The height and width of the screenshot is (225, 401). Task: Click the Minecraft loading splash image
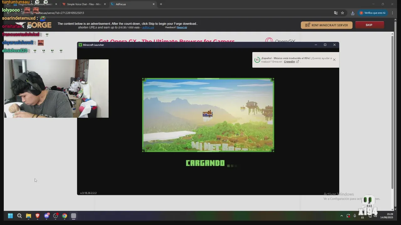coord(208,115)
